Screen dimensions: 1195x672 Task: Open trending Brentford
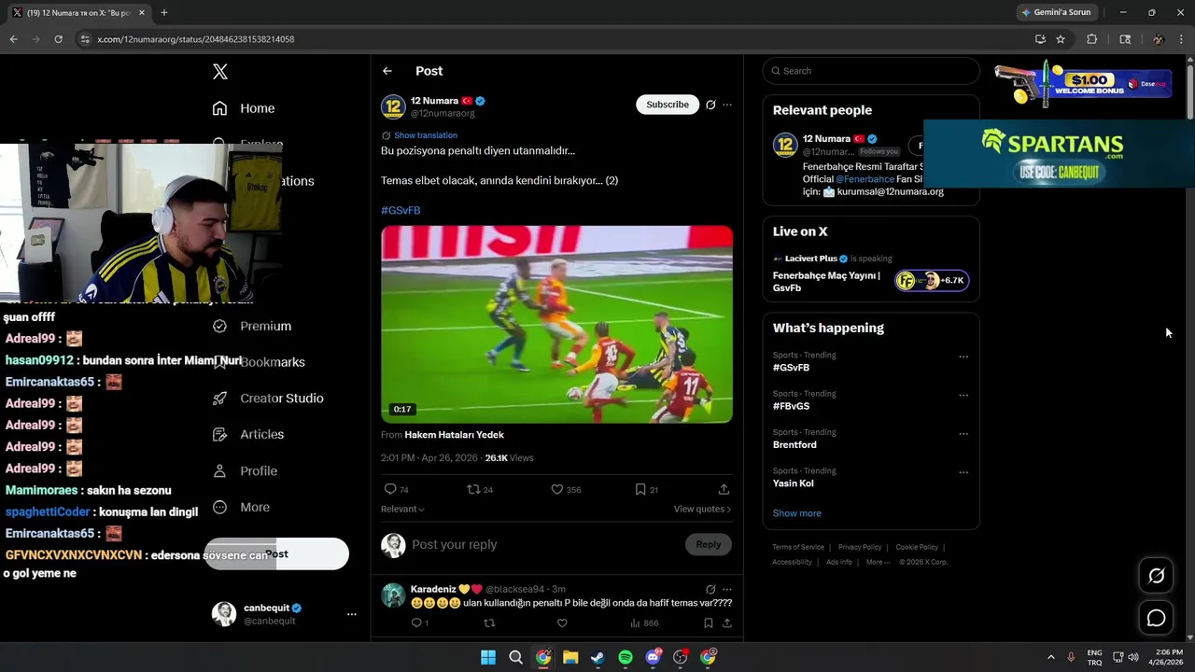(794, 445)
